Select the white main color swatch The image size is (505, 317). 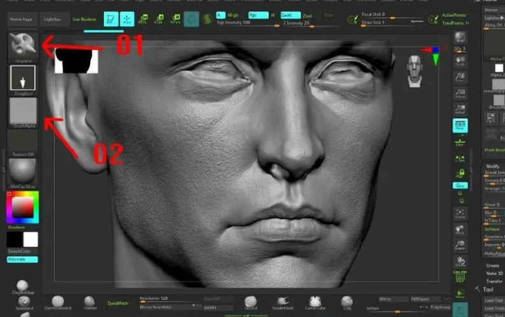pos(31,239)
